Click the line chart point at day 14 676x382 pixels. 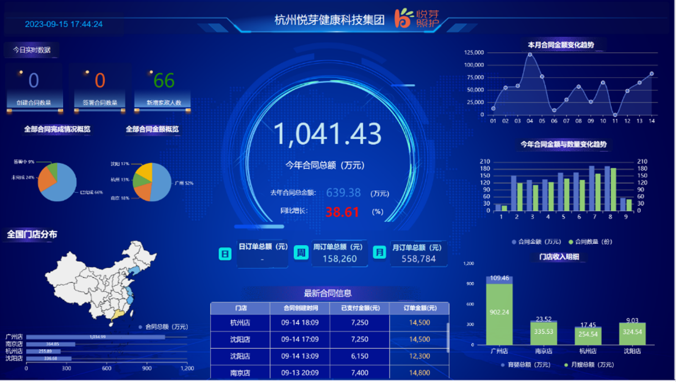click(x=652, y=74)
